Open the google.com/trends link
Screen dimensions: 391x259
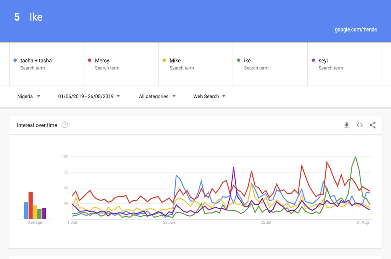click(x=355, y=30)
